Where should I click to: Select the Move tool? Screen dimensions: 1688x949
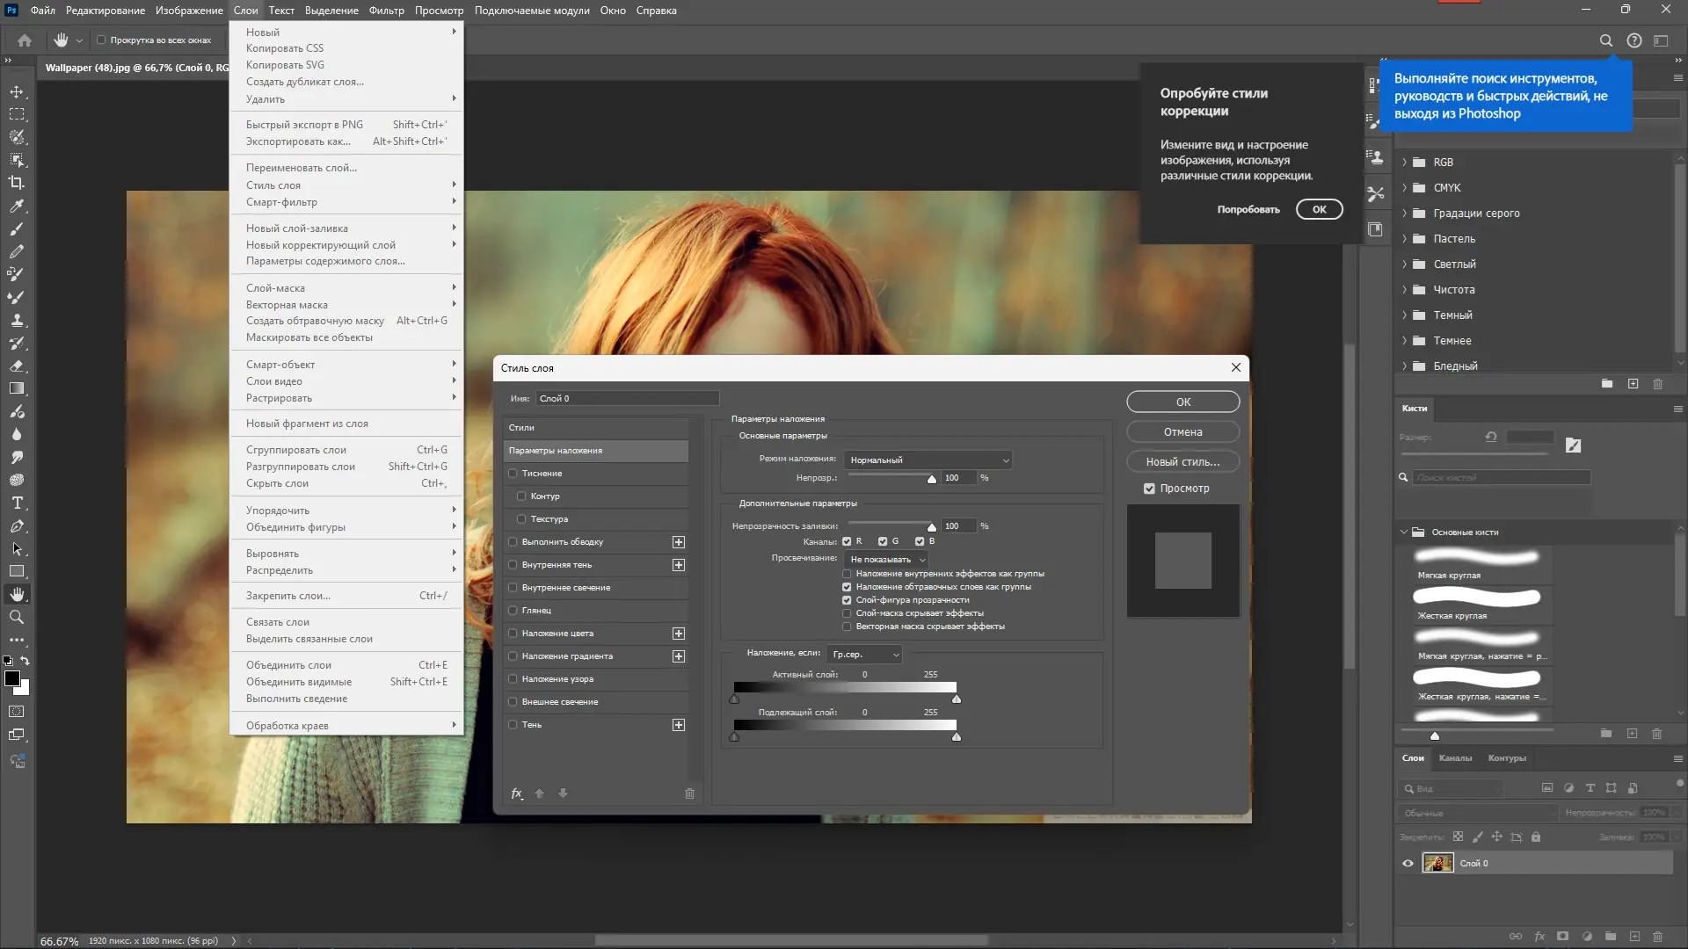coord(17,91)
